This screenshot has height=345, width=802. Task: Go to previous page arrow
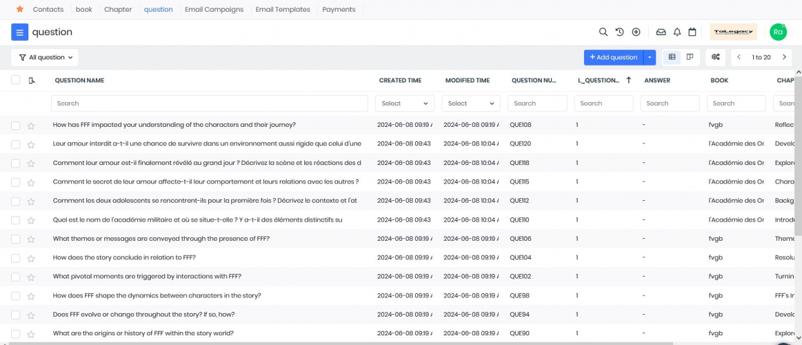pyautogui.click(x=739, y=57)
